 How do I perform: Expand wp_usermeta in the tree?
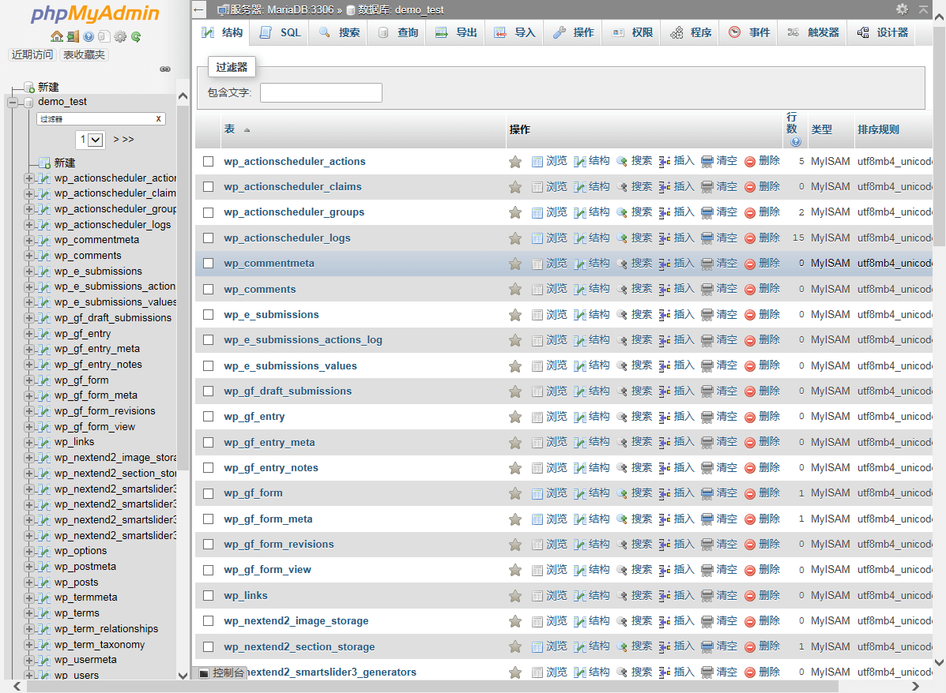coord(28,661)
